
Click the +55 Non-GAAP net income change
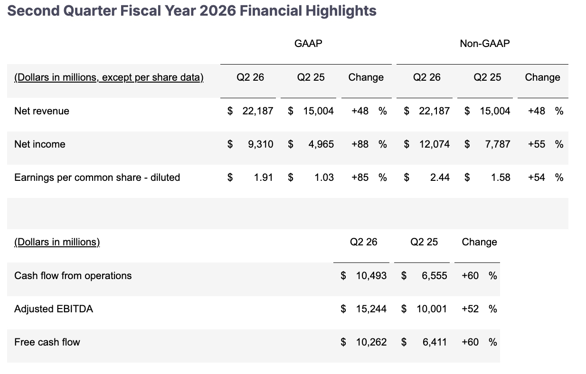[x=537, y=144]
